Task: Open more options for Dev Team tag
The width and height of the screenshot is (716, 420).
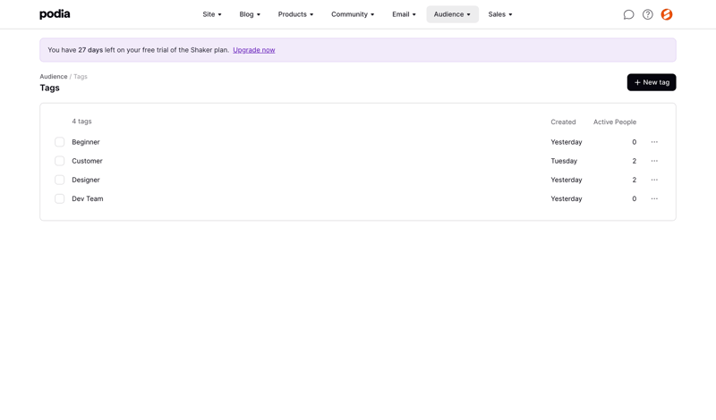Action: (x=654, y=198)
